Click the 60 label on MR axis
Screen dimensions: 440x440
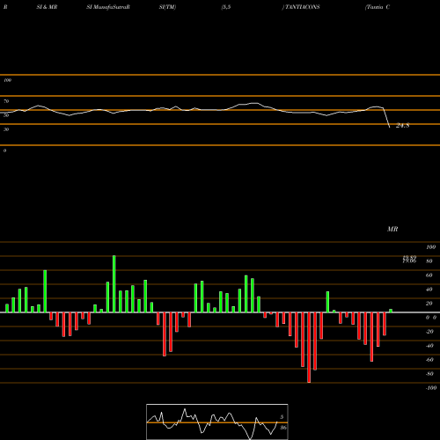[429, 275]
